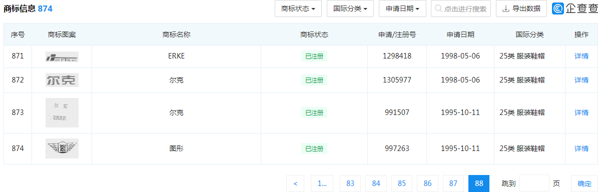Open the 尔克 trademark image thumbnail in row 872
The height and width of the screenshot is (192, 598).
(62, 80)
